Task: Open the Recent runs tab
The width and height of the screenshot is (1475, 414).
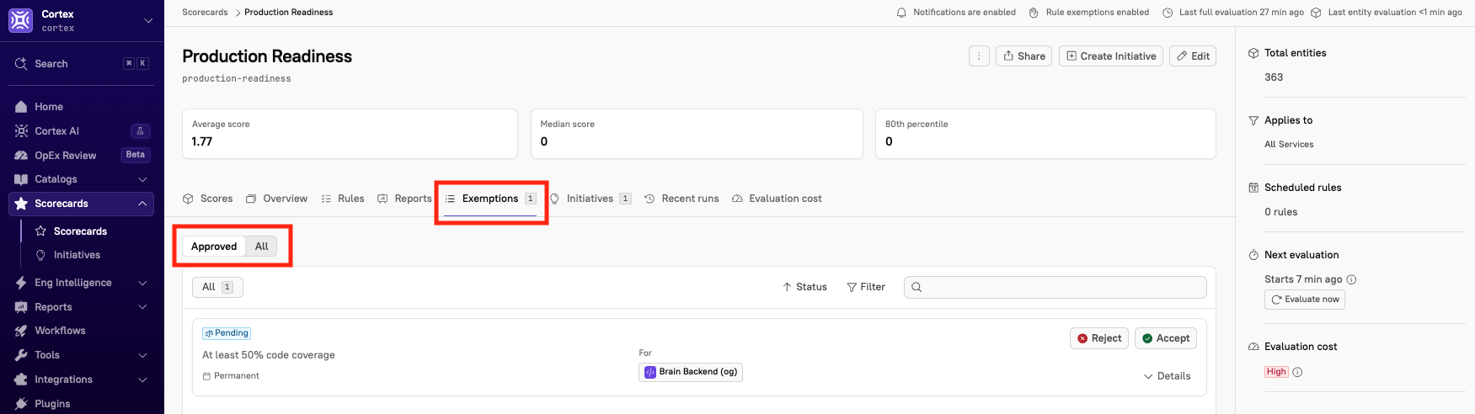Action: click(681, 199)
